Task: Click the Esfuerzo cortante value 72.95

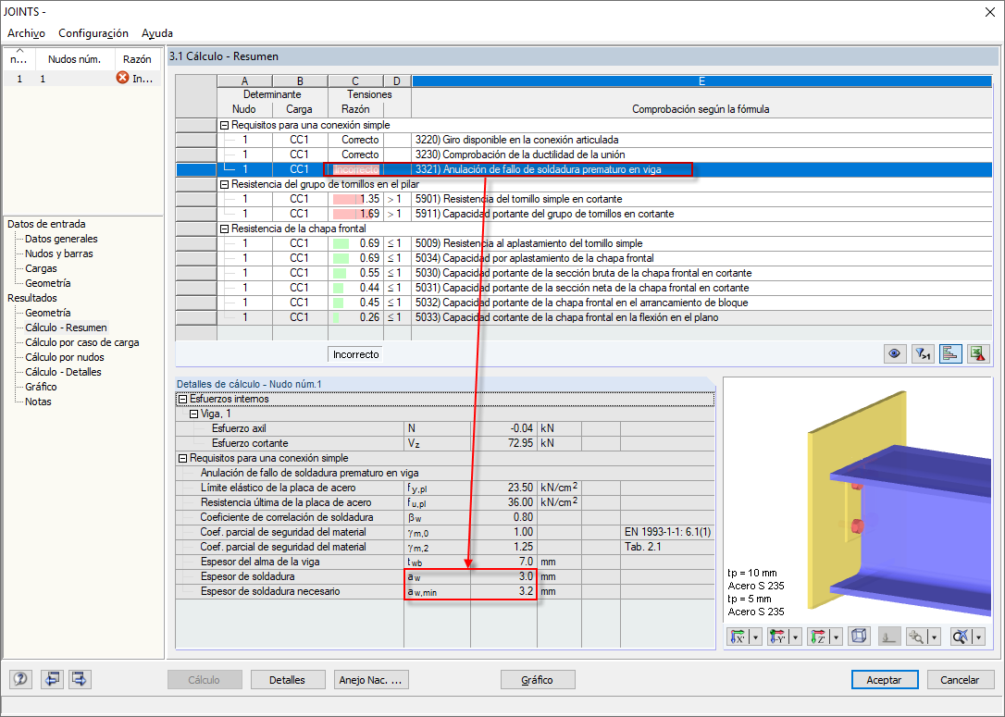Action: point(503,443)
